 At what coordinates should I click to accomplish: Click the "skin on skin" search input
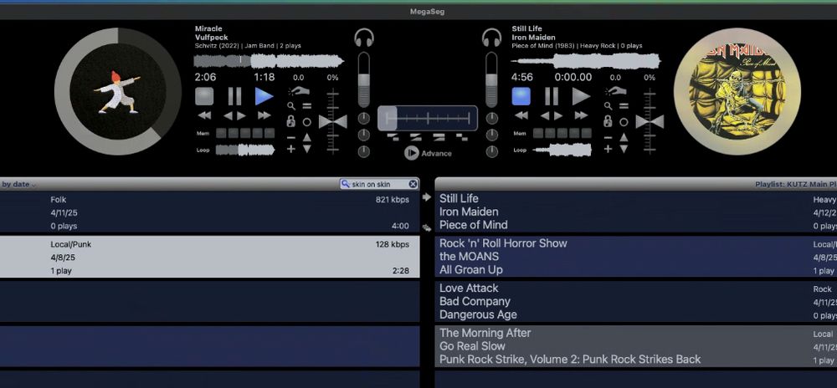tap(379, 184)
